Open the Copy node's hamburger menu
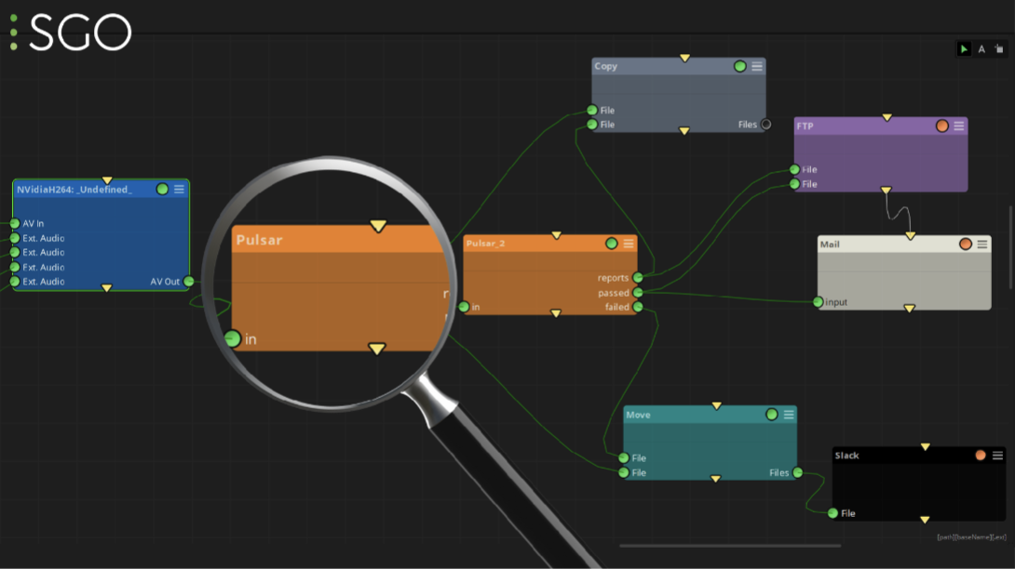1015x569 pixels. coord(757,66)
